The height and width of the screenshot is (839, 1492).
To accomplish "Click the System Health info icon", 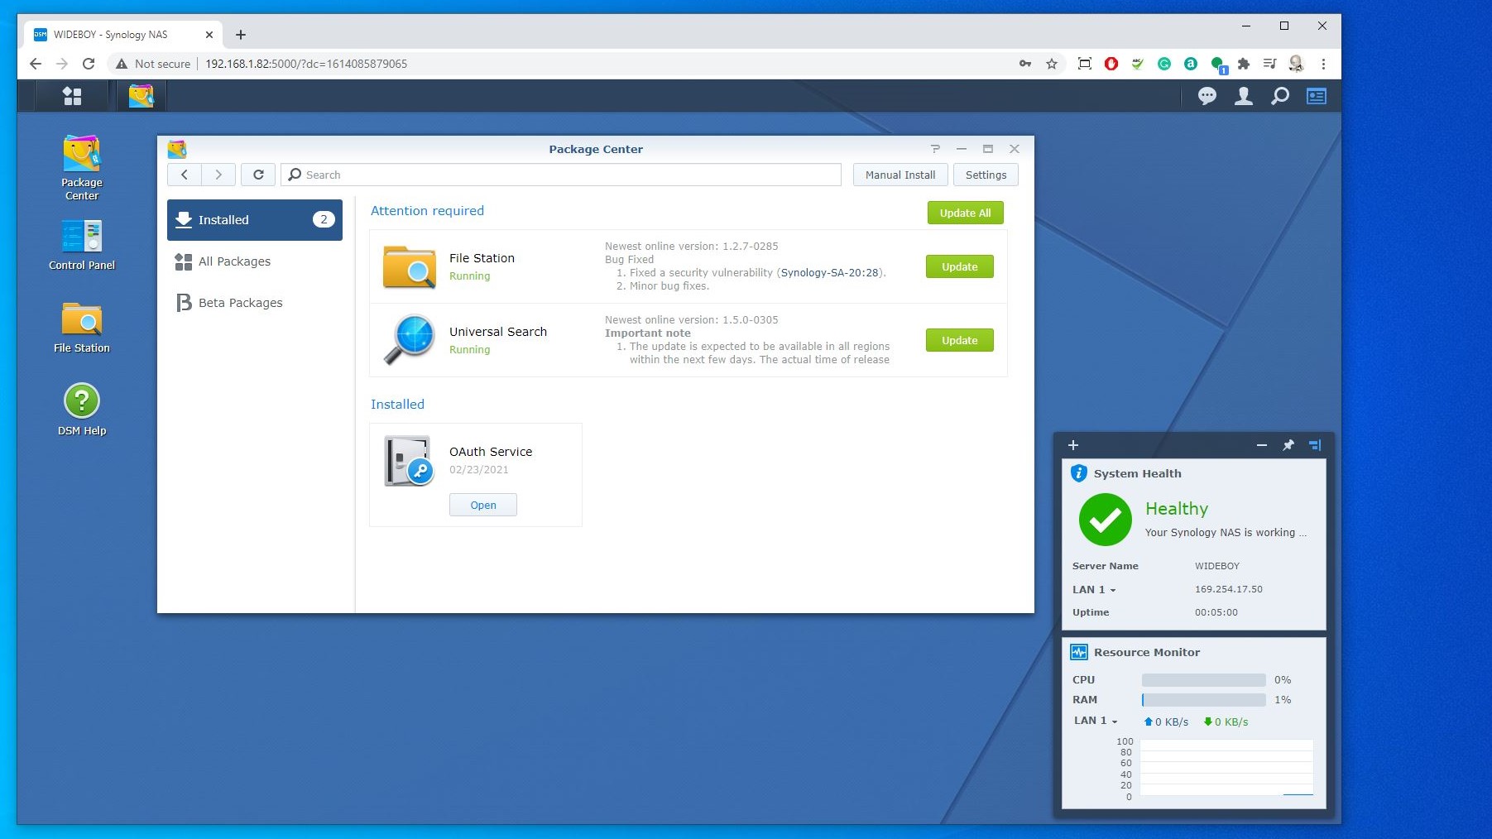I will pos(1079,473).
